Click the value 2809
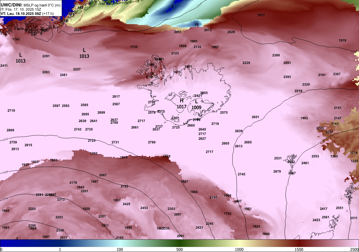359x252 pixels. click(10, 130)
